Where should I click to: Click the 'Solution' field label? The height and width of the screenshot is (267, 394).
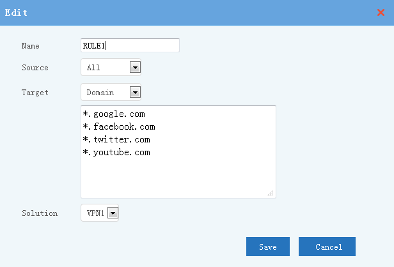coord(40,213)
